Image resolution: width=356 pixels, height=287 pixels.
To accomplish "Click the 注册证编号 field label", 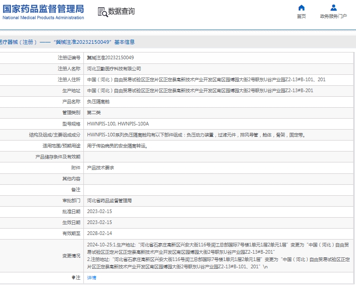I will tap(69, 57).
